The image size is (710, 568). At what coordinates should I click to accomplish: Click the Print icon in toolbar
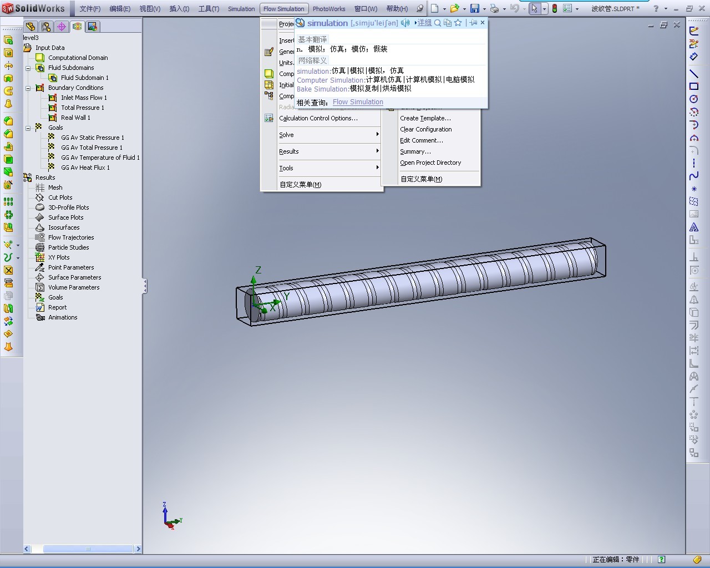coord(494,8)
